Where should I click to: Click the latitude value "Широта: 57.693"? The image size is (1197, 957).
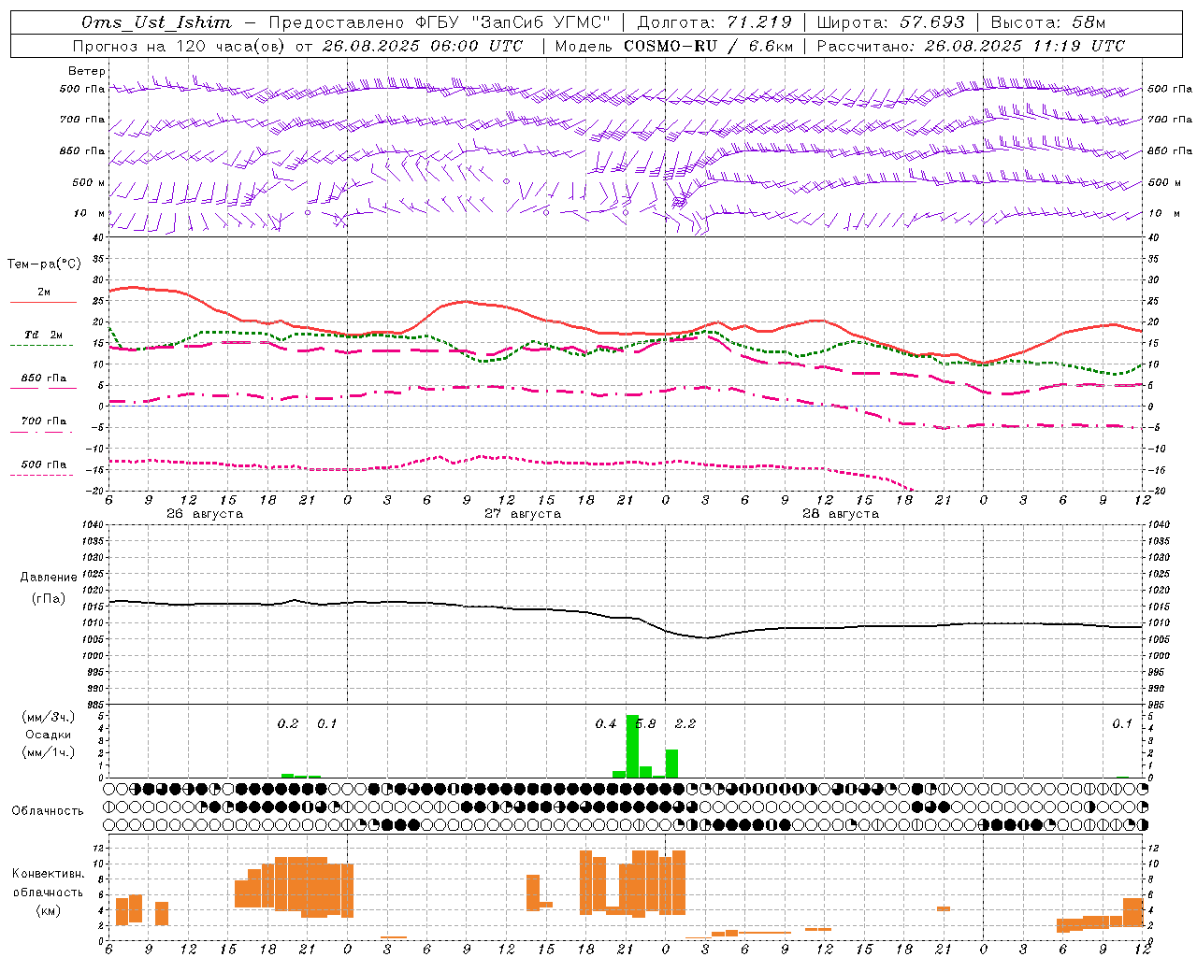point(890,22)
